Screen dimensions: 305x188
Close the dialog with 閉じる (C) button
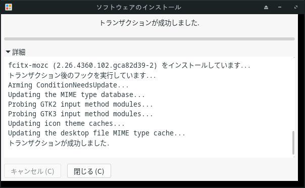pyautogui.click(x=89, y=171)
